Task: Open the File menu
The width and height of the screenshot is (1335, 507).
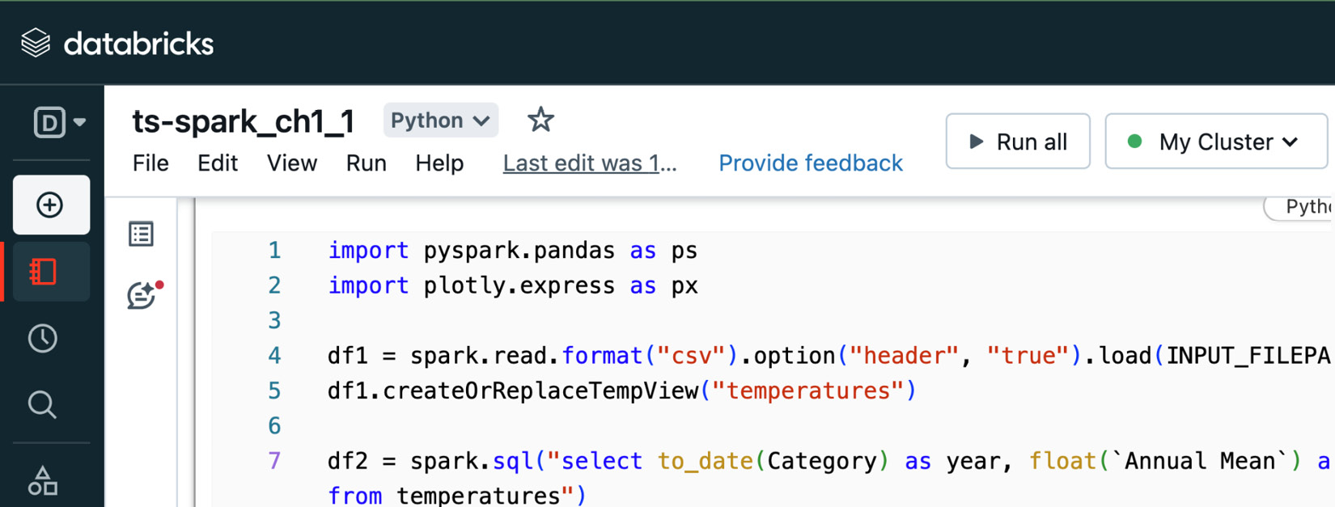Action: pyautogui.click(x=150, y=163)
